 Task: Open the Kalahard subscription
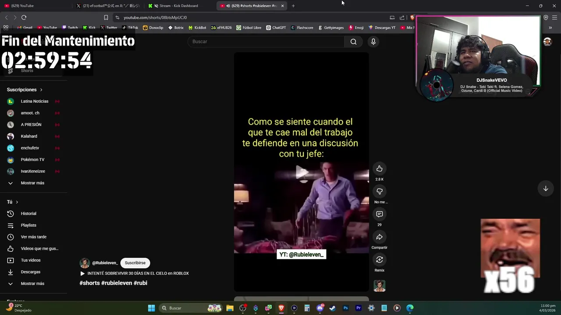click(33, 136)
